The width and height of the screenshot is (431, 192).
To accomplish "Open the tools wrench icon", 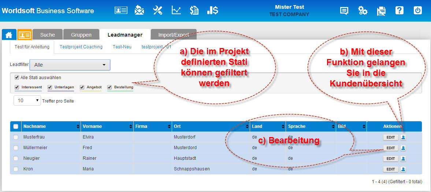I will coord(157,10).
